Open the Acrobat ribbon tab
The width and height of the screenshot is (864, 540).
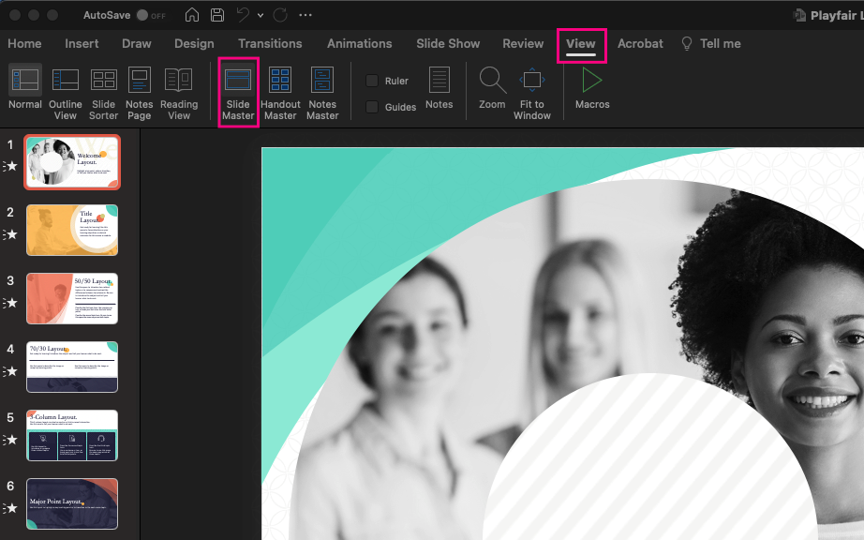pos(640,43)
